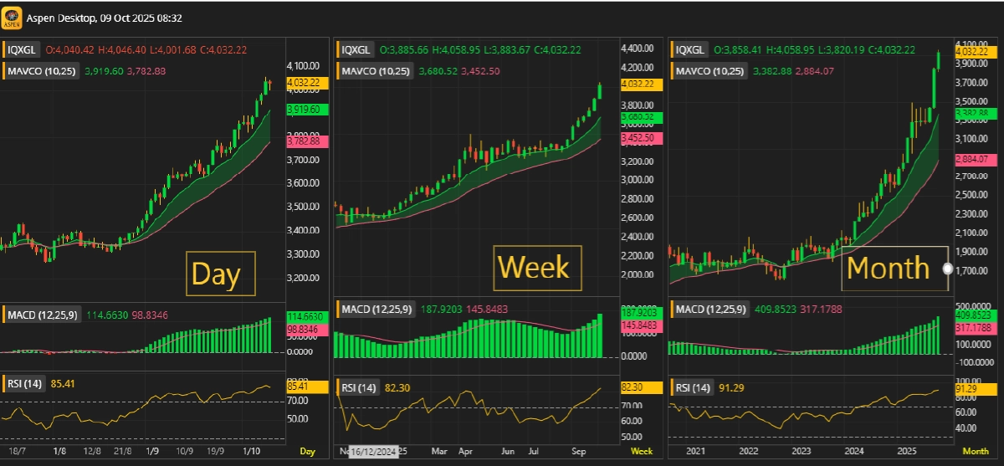The width and height of the screenshot is (1004, 466).
Task: Click the 'Month' timeframe label on the time axis
Action: (976, 452)
